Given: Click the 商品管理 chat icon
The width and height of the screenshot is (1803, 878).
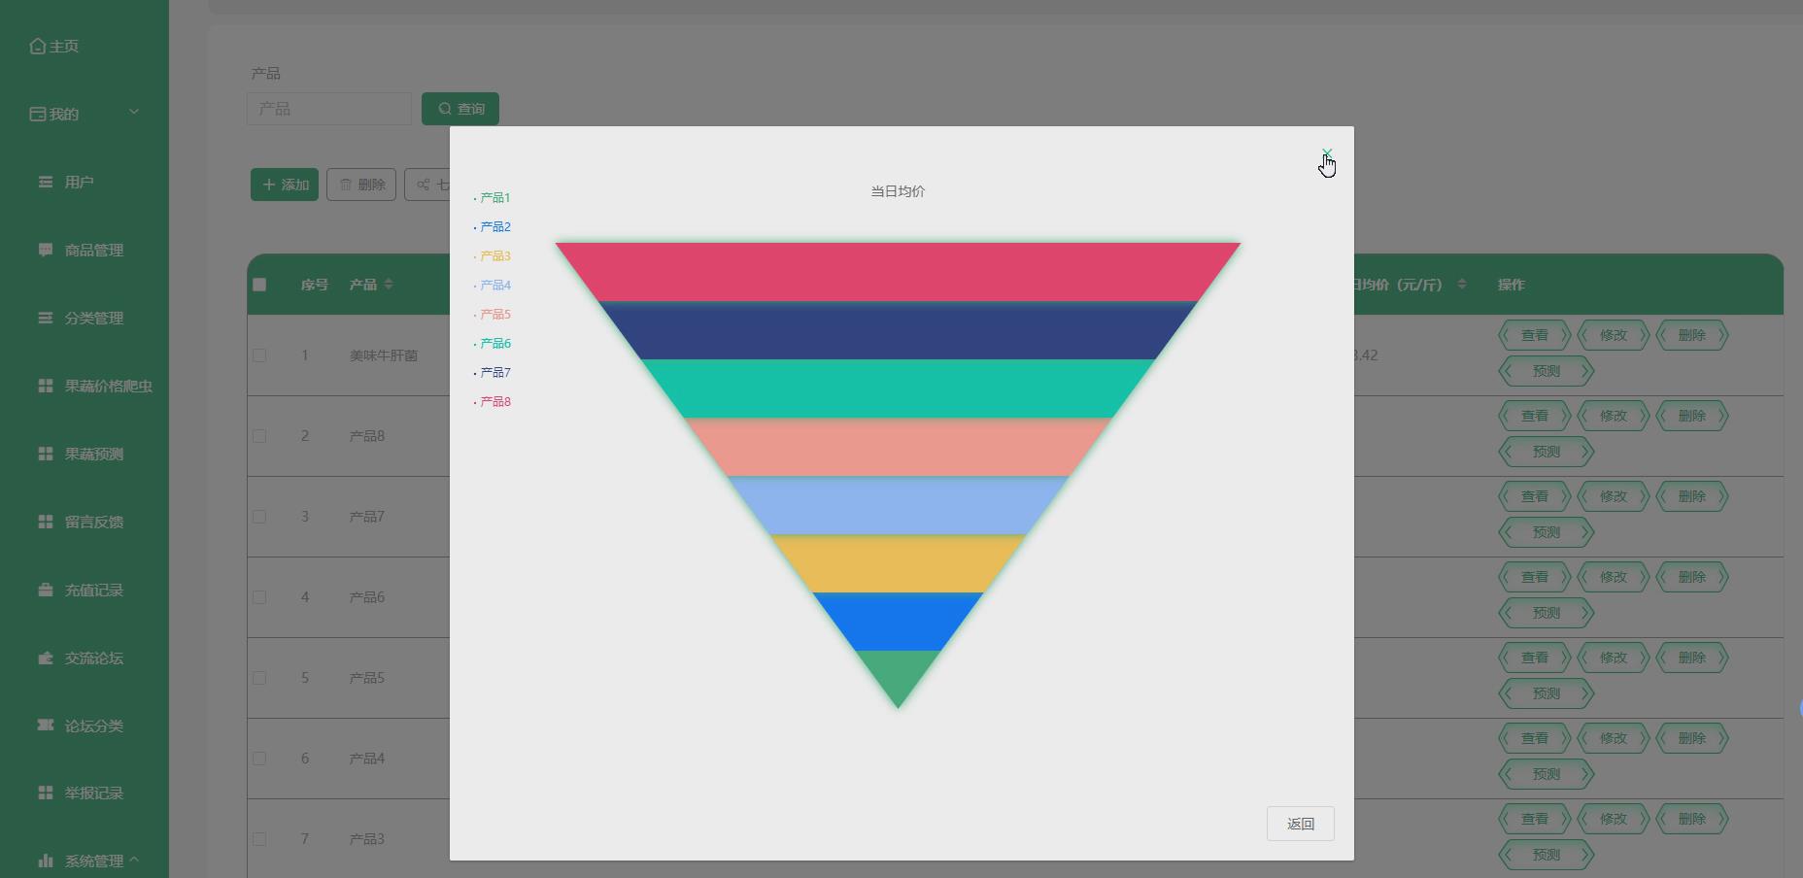Looking at the screenshot, I should click(46, 250).
